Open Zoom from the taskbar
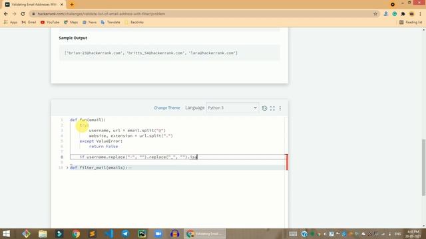 pos(158,234)
